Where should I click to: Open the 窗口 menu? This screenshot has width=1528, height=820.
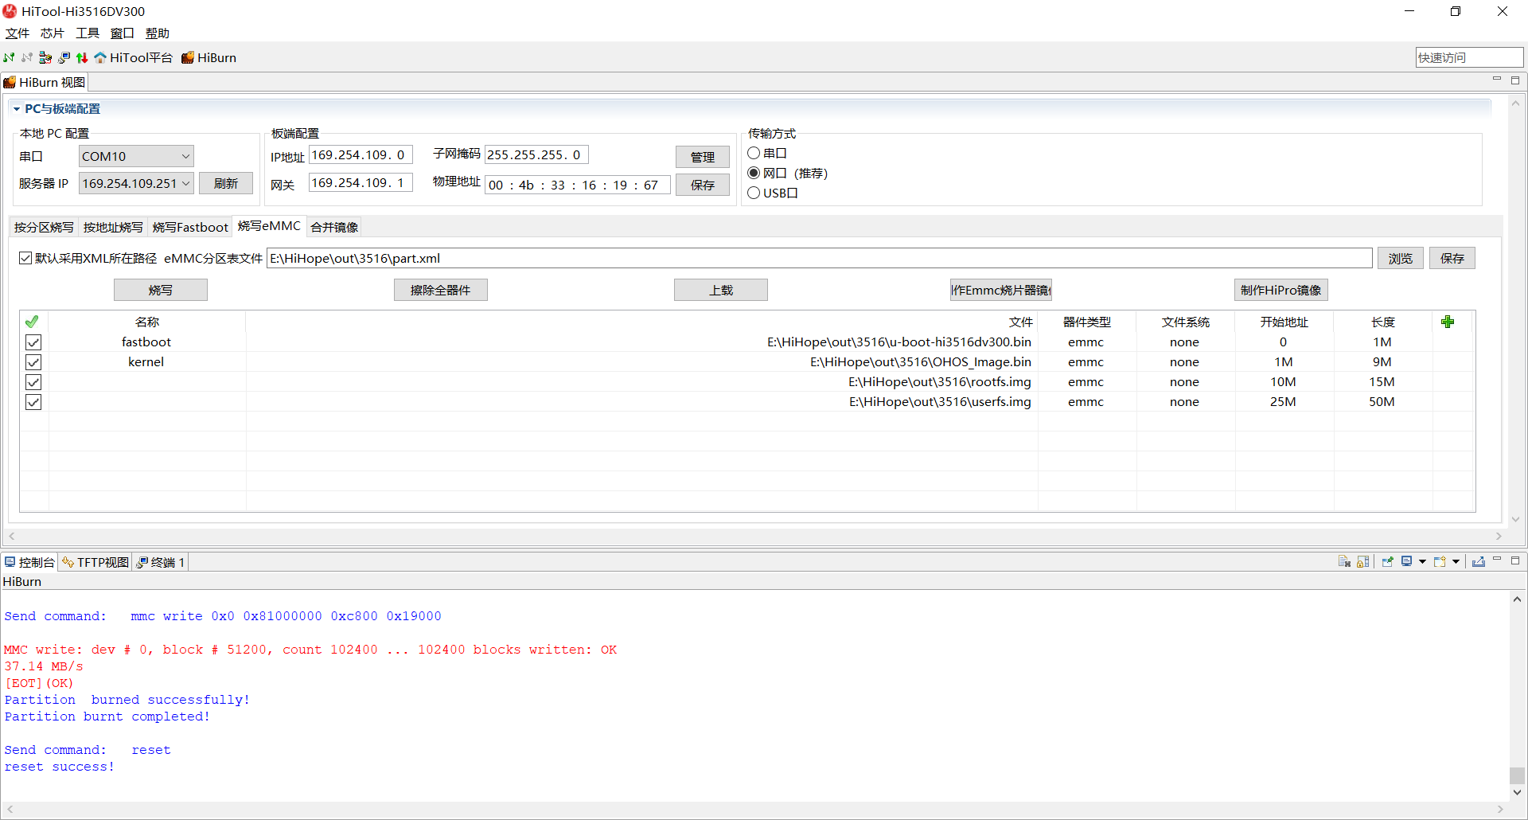[123, 33]
